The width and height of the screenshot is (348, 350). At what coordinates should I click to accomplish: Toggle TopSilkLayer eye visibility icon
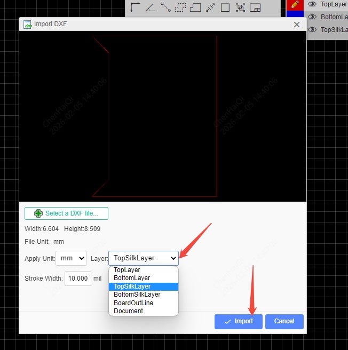[312, 30]
